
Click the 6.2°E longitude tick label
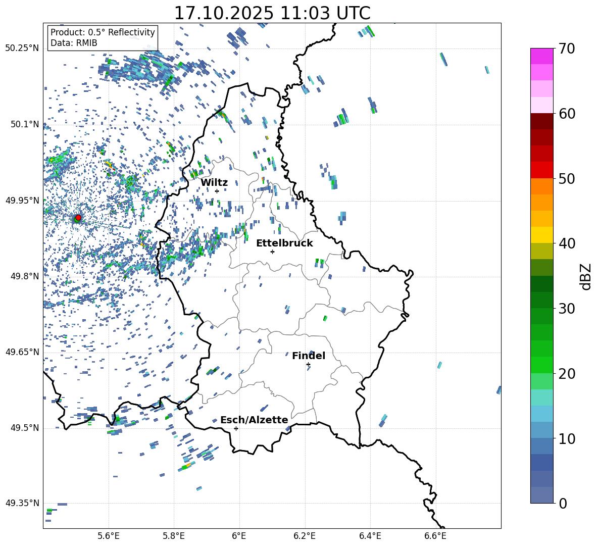pyautogui.click(x=305, y=535)
